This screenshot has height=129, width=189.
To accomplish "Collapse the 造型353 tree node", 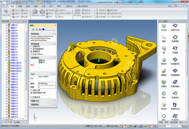I will pos(6,60).
